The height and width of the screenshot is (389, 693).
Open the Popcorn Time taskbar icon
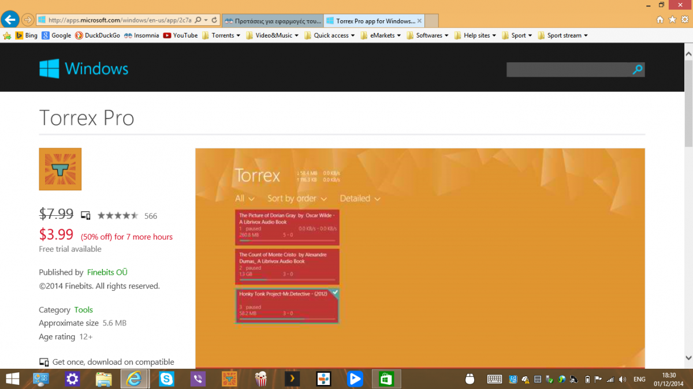[x=261, y=379]
